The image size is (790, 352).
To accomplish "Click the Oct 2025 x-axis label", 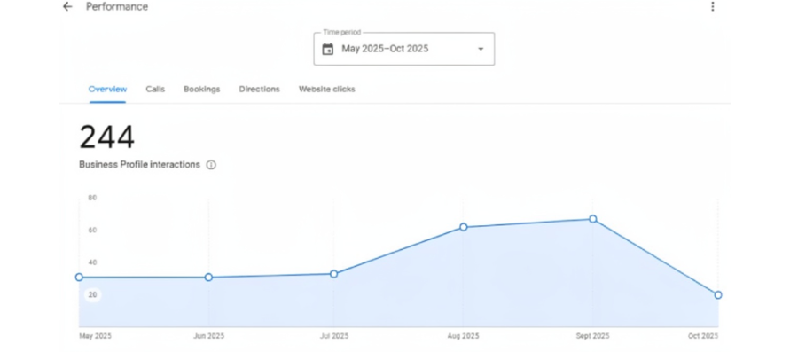I will click(703, 336).
